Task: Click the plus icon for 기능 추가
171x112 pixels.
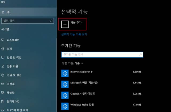Action: 65,24
